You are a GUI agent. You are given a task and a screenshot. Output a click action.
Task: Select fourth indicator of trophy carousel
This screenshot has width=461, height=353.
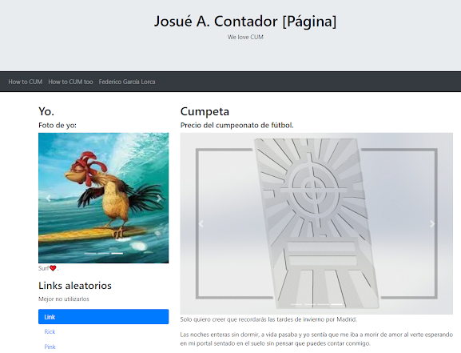tap(337, 304)
